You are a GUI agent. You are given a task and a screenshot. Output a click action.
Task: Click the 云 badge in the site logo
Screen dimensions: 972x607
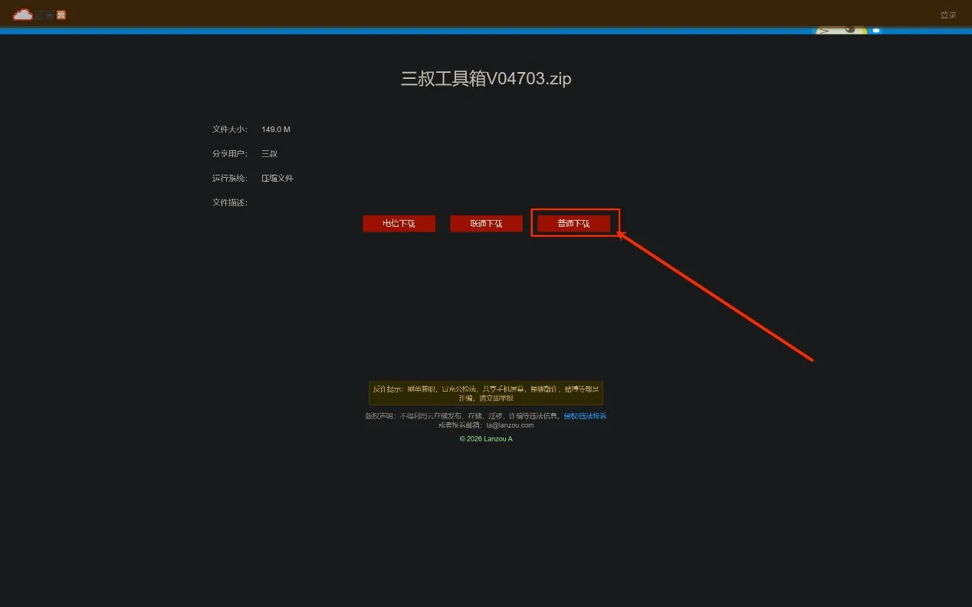61,15
